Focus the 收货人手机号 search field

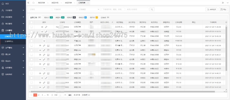pos(137,9)
